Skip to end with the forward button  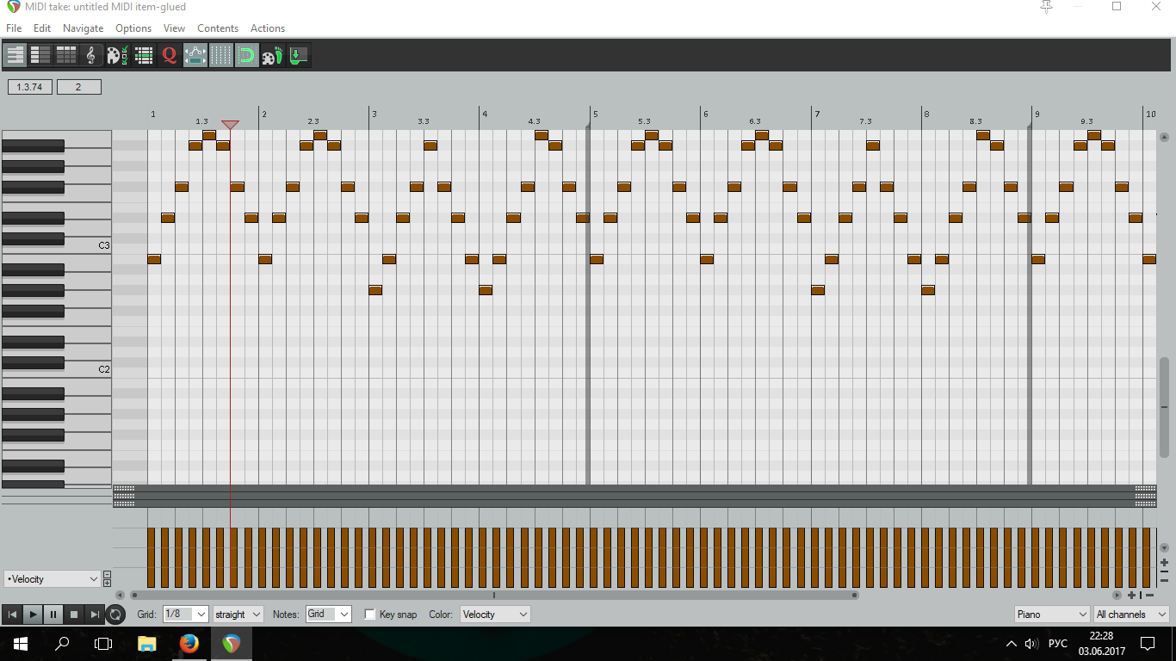95,615
